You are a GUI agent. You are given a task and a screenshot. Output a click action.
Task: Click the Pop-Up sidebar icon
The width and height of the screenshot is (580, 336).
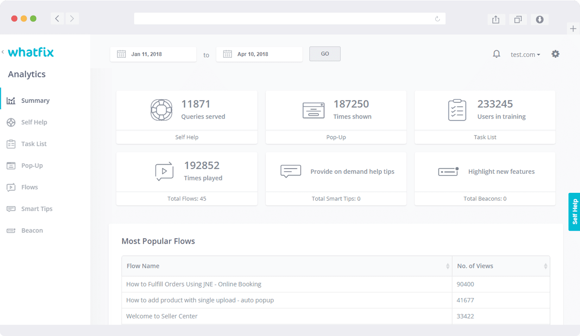tap(11, 165)
